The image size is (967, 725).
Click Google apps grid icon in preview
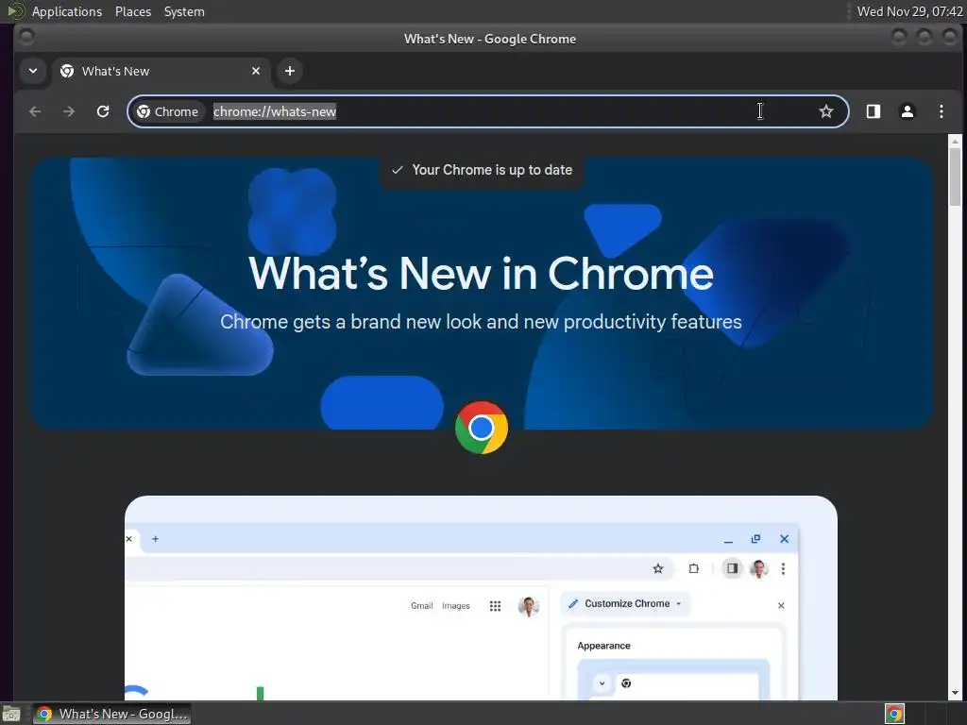[495, 605]
